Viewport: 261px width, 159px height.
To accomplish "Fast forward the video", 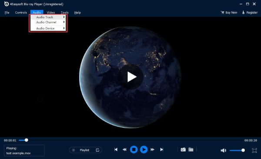I will (x=153, y=149).
